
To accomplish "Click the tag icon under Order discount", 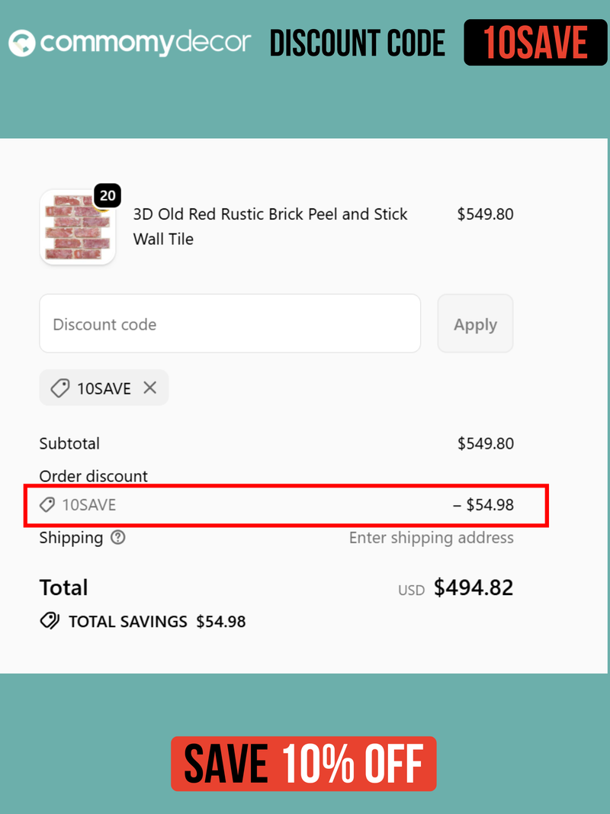I will pyautogui.click(x=48, y=504).
